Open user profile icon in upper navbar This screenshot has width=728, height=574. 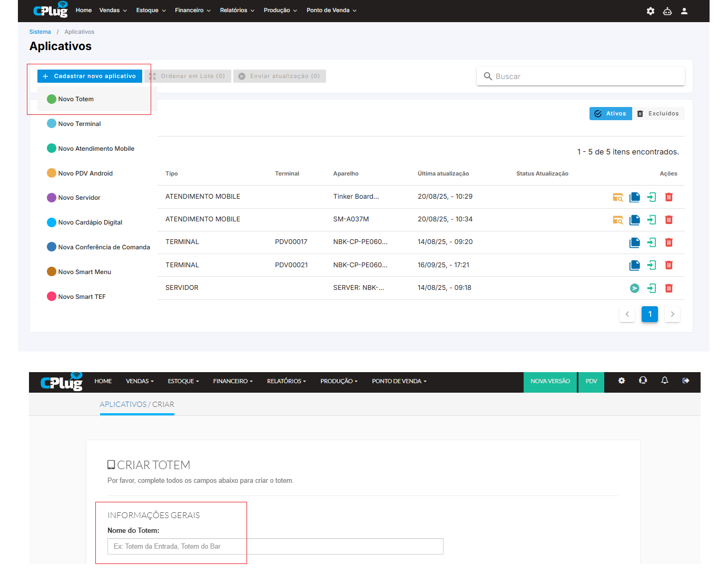coord(684,11)
